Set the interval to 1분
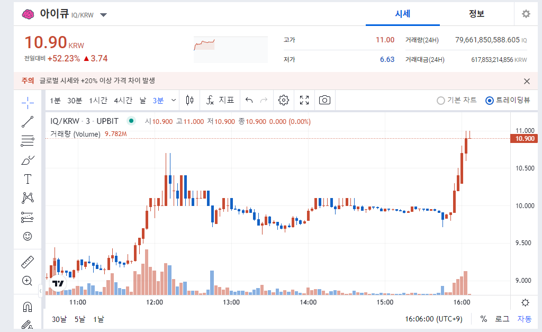The width and height of the screenshot is (542, 332). click(x=55, y=101)
